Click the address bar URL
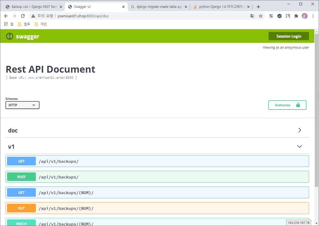This screenshot has height=226, width=319. 83,16
